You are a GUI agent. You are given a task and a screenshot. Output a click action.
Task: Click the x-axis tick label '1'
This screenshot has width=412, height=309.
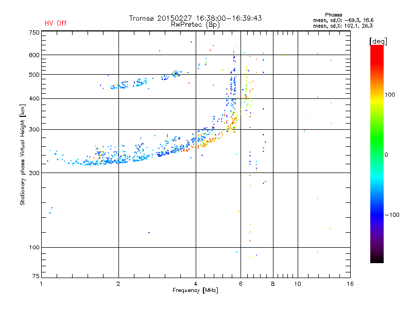pyautogui.click(x=41, y=284)
